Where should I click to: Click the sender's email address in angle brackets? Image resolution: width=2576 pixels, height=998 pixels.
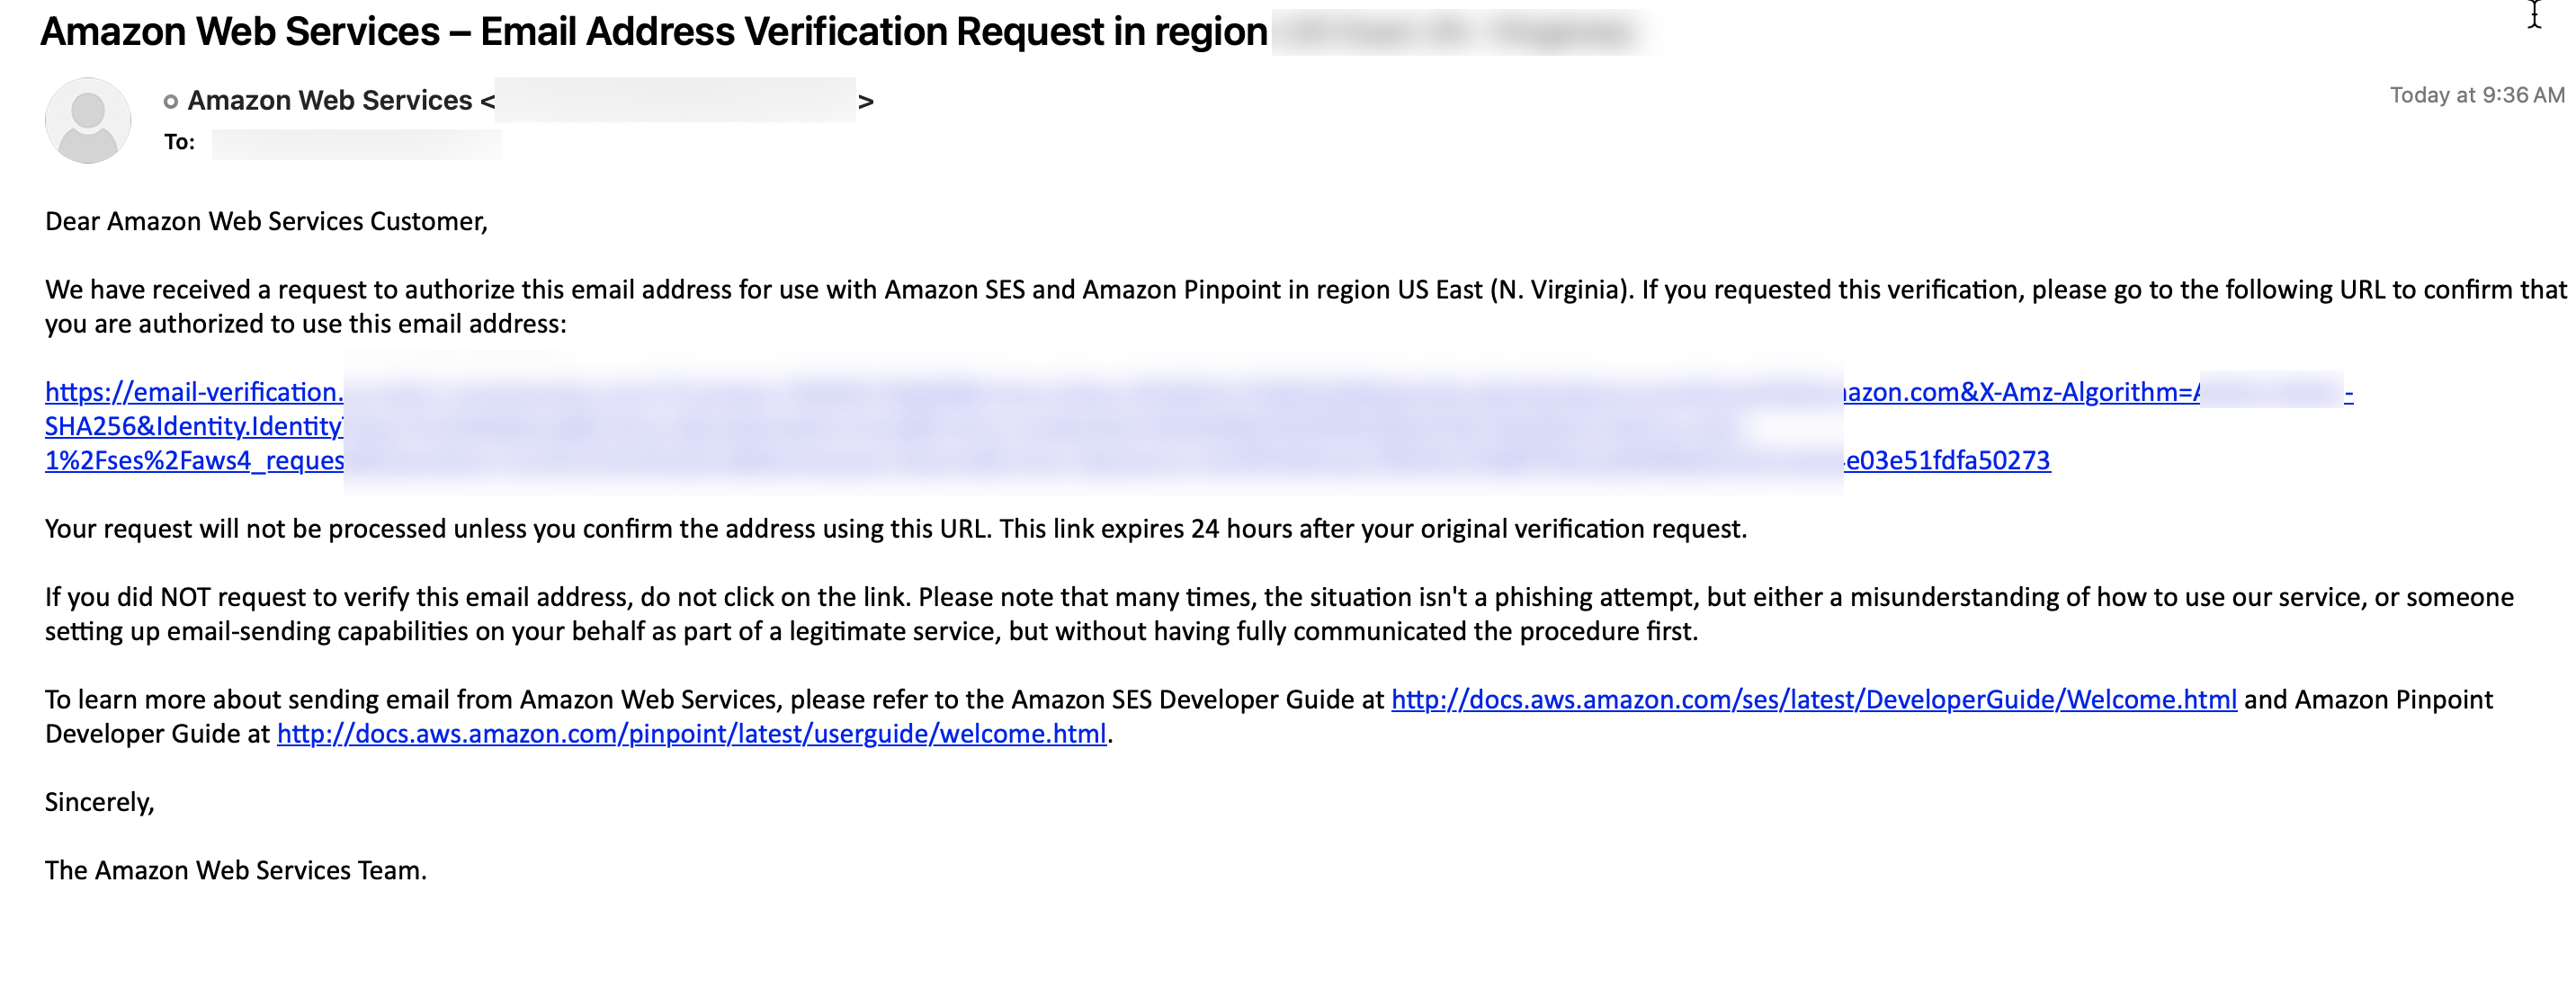(675, 100)
